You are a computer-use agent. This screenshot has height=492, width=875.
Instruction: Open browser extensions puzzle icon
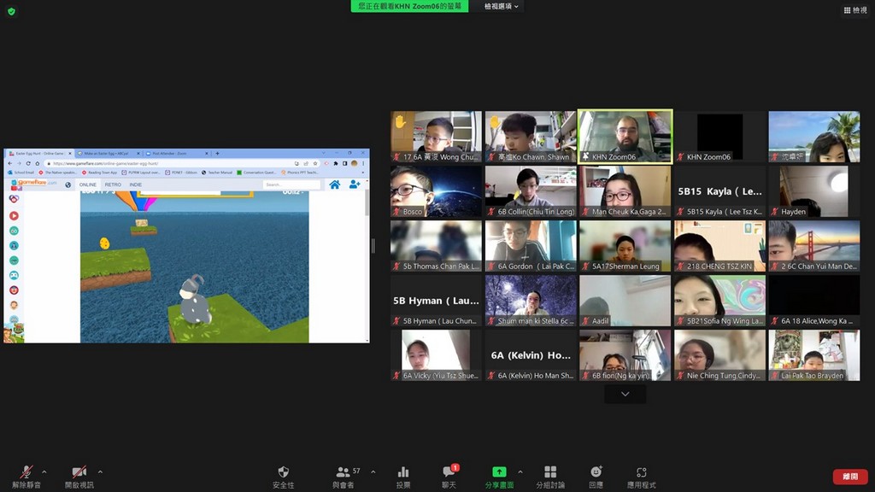335,163
